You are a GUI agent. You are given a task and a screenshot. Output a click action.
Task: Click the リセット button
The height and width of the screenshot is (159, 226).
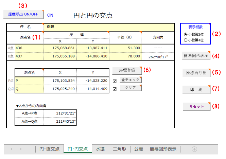point(197,106)
